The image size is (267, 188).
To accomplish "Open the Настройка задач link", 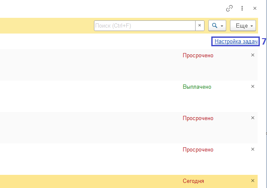I will click(x=235, y=42).
